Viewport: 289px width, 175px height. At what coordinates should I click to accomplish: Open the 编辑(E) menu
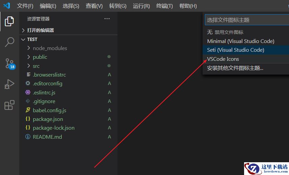pyautogui.click(x=48, y=6)
